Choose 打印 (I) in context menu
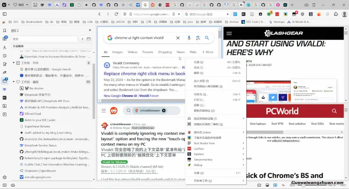Screen dimensions: 349x189 (216, 100)
